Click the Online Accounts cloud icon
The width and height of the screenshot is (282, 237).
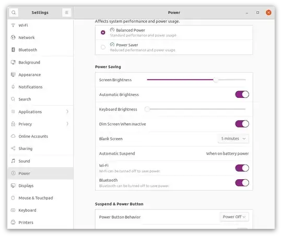coord(13,136)
